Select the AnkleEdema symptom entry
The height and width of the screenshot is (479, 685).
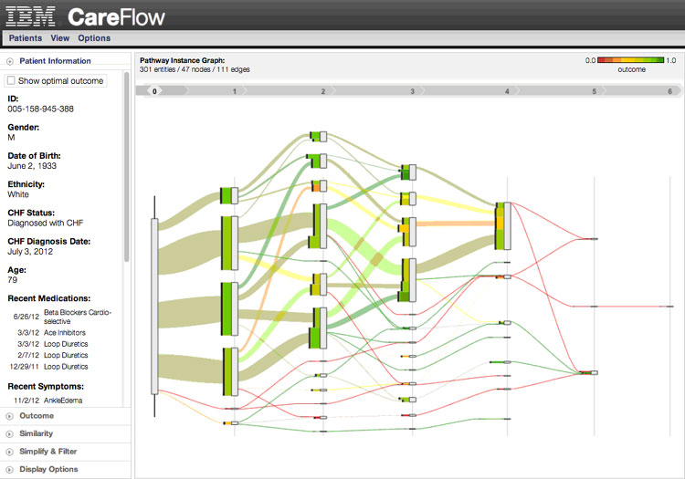pyautogui.click(x=48, y=400)
